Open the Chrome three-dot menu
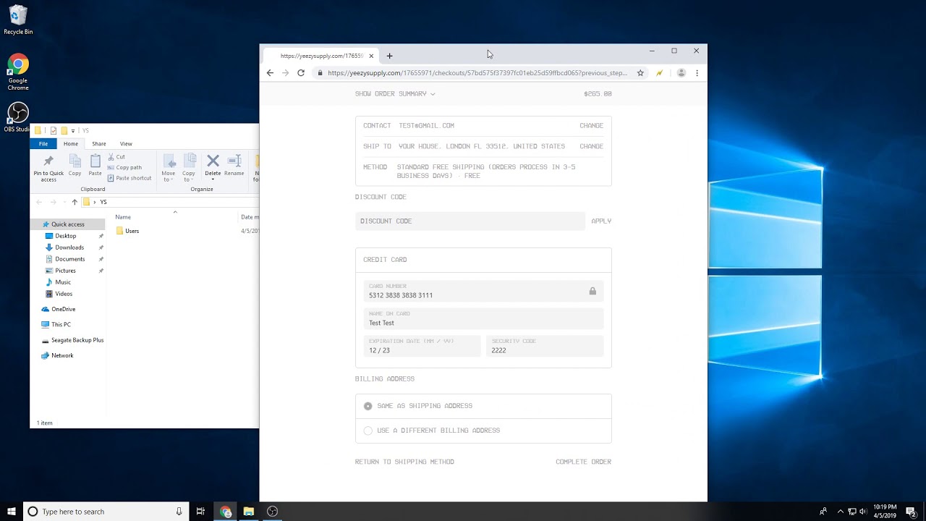This screenshot has width=926, height=521. tap(697, 73)
